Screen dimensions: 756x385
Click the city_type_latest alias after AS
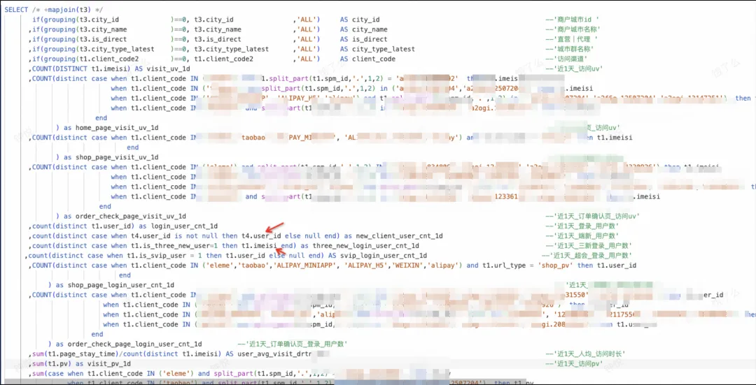[x=384, y=49]
